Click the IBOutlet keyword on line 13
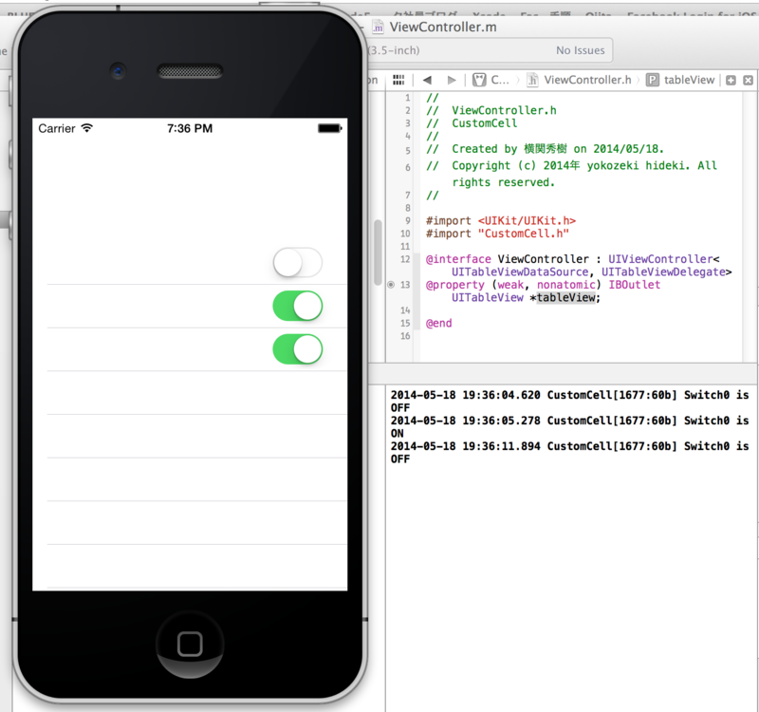This screenshot has height=712, width=759. tap(634, 285)
